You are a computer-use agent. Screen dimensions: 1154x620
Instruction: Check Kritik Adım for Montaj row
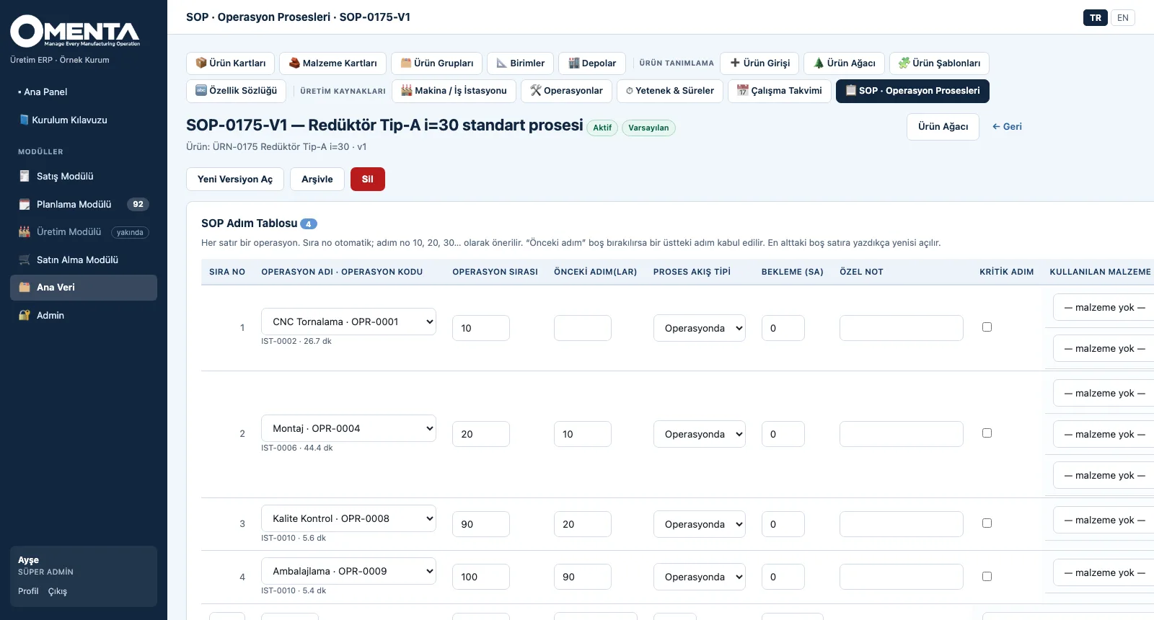[987, 433]
